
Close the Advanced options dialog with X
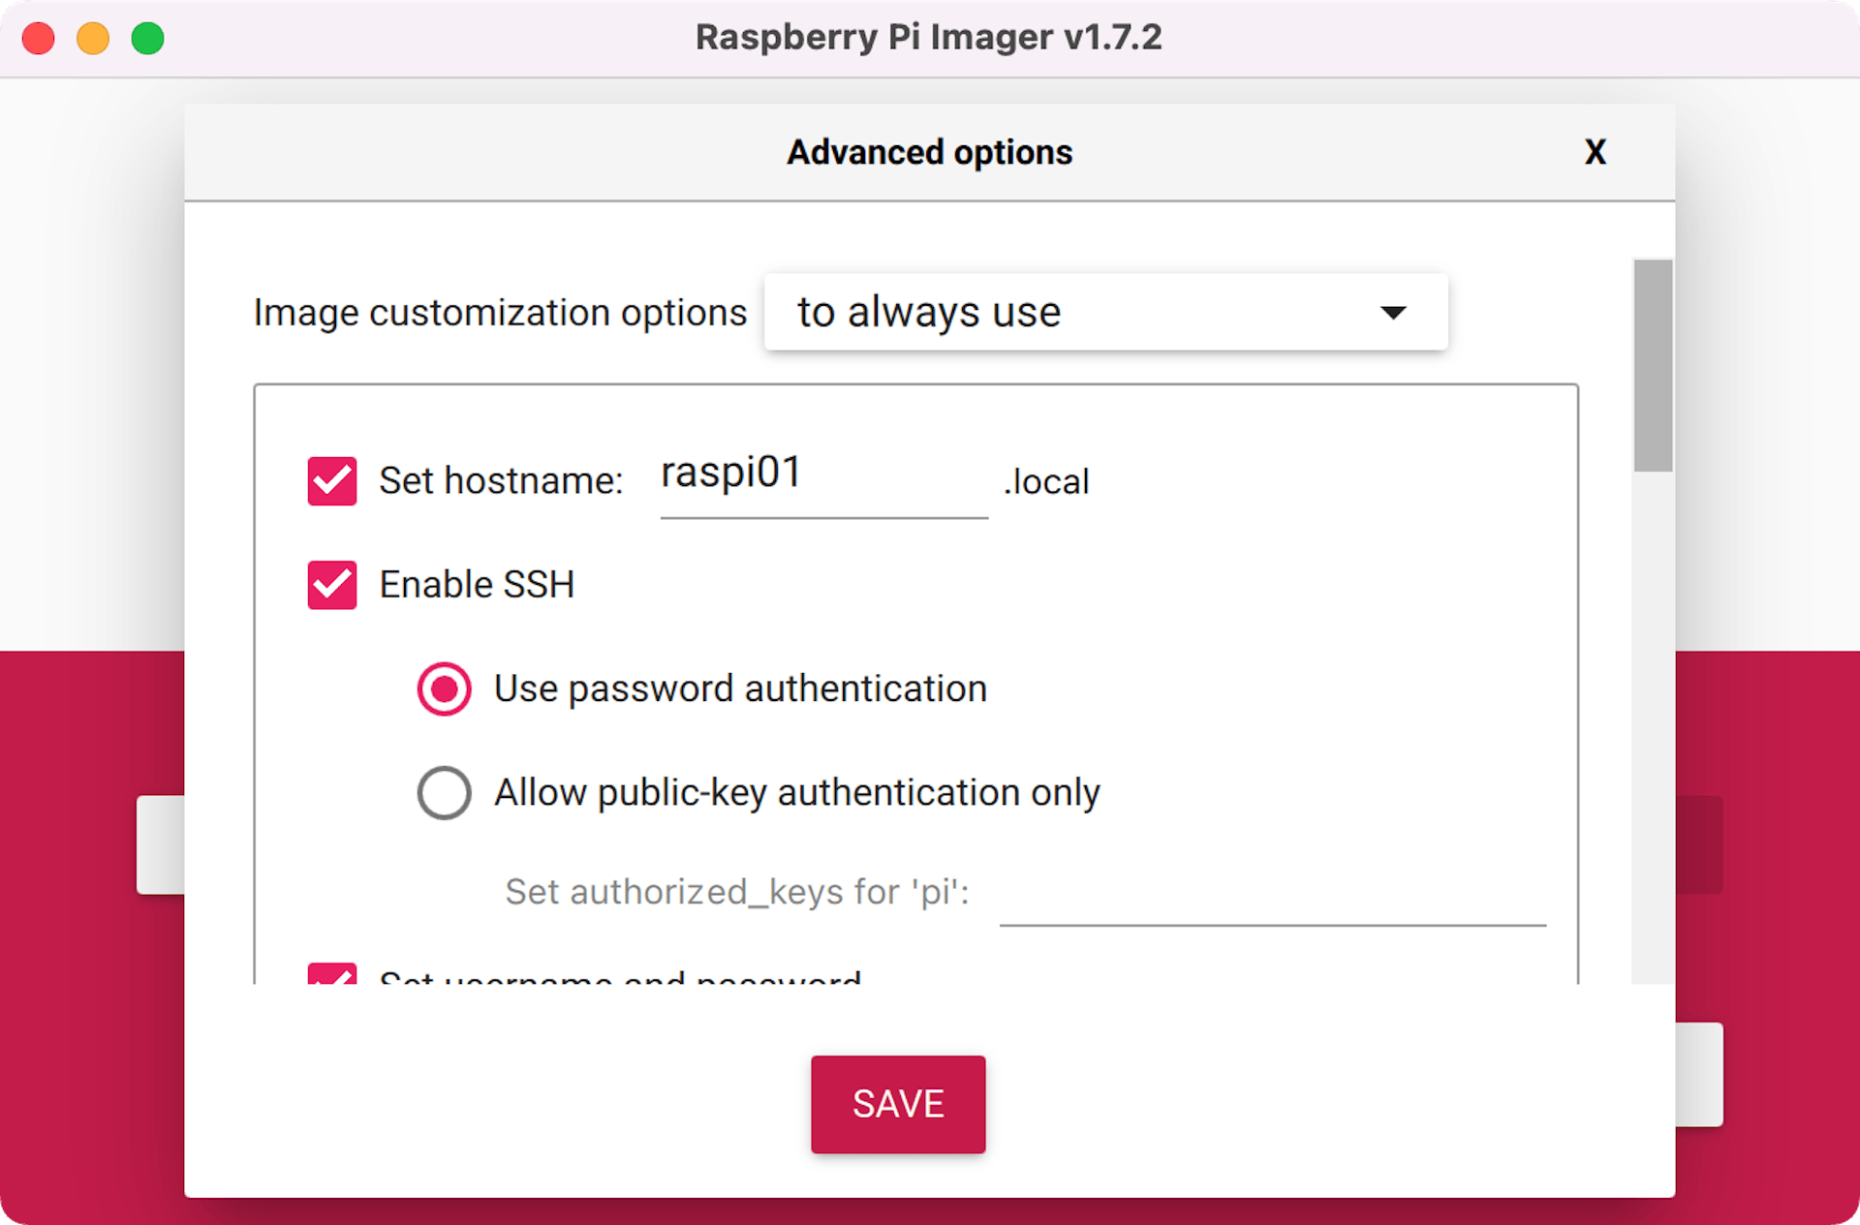1595,152
